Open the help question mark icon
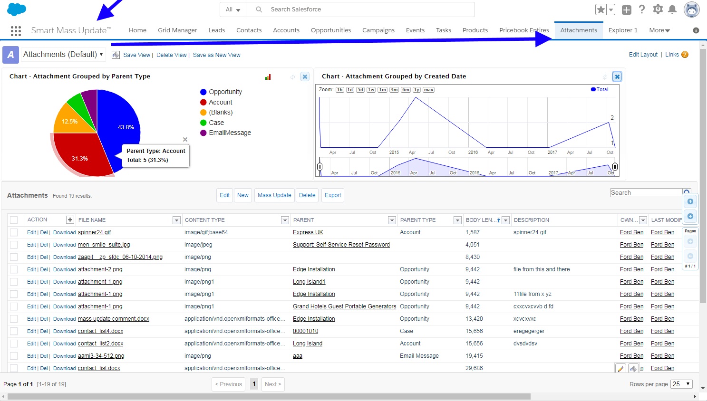The image size is (707, 401). click(642, 10)
